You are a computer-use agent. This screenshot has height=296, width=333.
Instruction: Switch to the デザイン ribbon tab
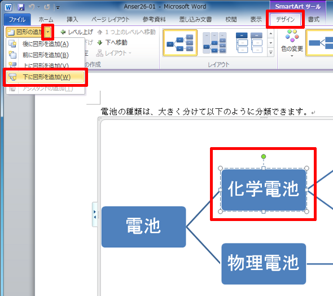[x=285, y=20]
